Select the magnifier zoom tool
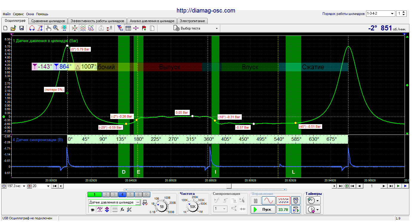This screenshot has width=413, height=222. (56, 28)
